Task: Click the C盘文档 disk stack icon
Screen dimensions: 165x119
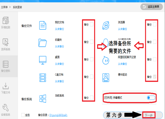Action: click(43, 78)
